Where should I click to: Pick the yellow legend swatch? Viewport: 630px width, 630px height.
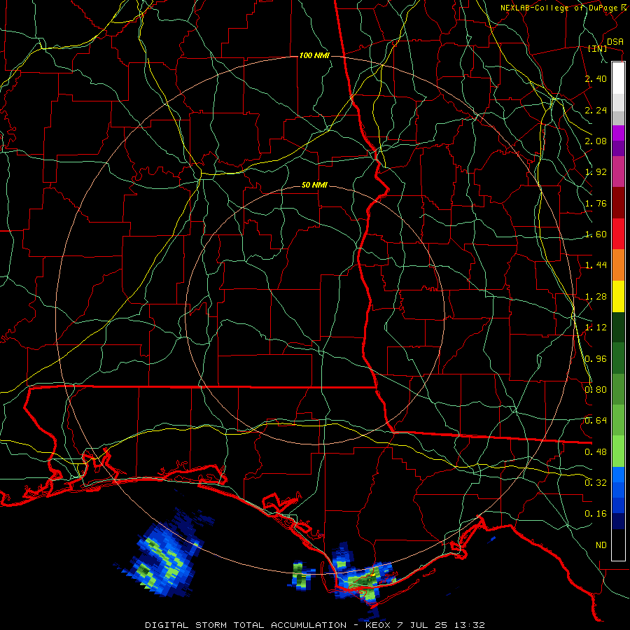coord(618,296)
